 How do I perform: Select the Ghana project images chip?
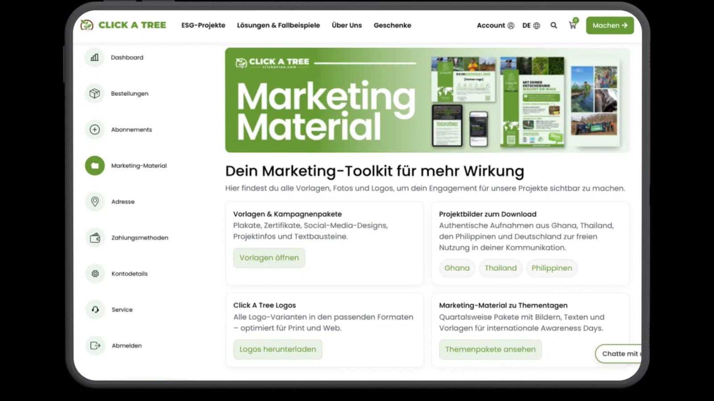pos(457,268)
